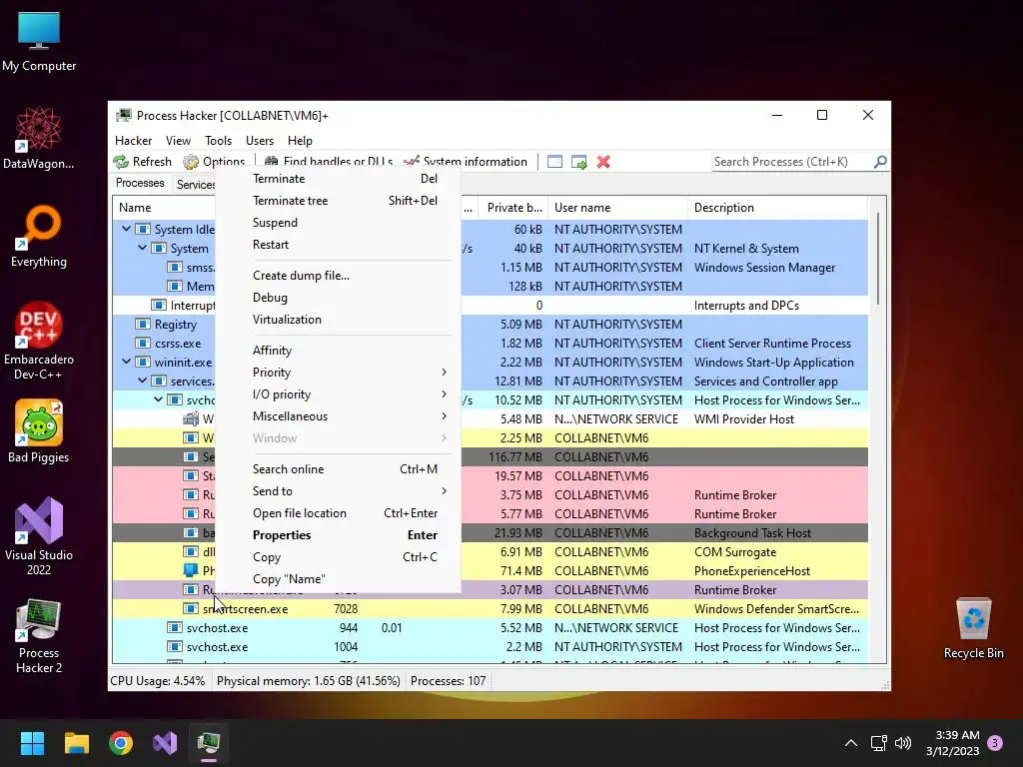This screenshot has width=1023, height=767.
Task: Open the volume tray icon
Action: click(903, 743)
